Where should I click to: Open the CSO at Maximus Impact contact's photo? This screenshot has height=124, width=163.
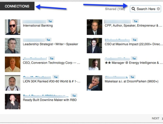pyautogui.click(x=94, y=46)
